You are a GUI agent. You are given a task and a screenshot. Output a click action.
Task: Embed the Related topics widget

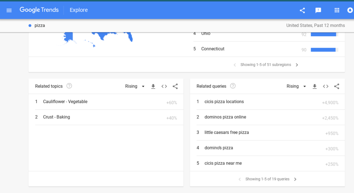coord(164,86)
